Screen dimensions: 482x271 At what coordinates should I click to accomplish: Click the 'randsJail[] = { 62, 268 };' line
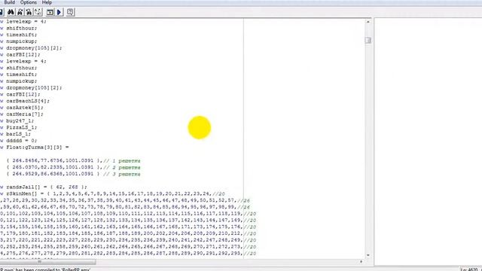[x=47, y=187]
